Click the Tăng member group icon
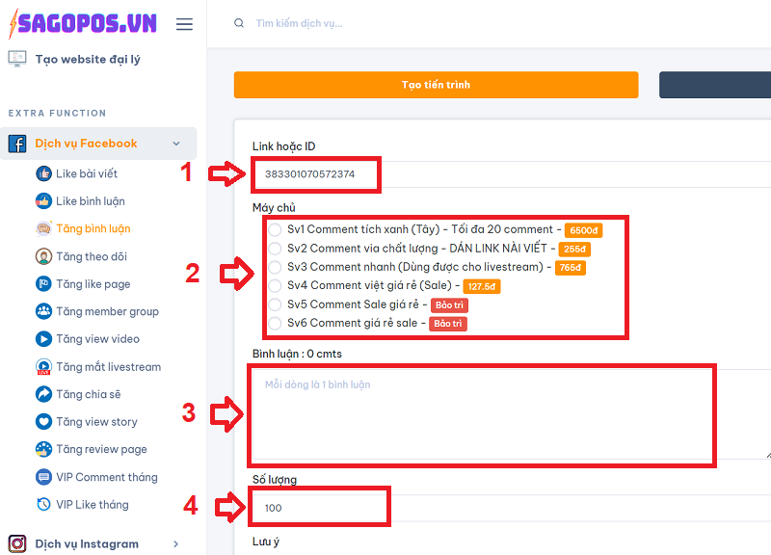This screenshot has height=555, width=771. [43, 311]
